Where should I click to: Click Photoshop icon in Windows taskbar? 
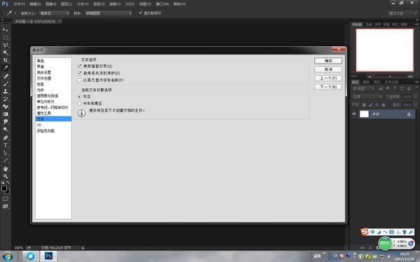48,256
